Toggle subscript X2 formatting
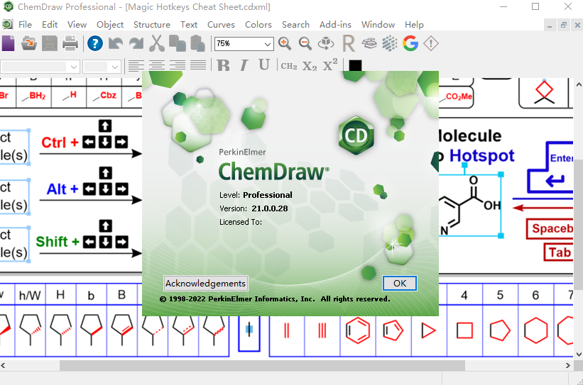 tap(310, 66)
